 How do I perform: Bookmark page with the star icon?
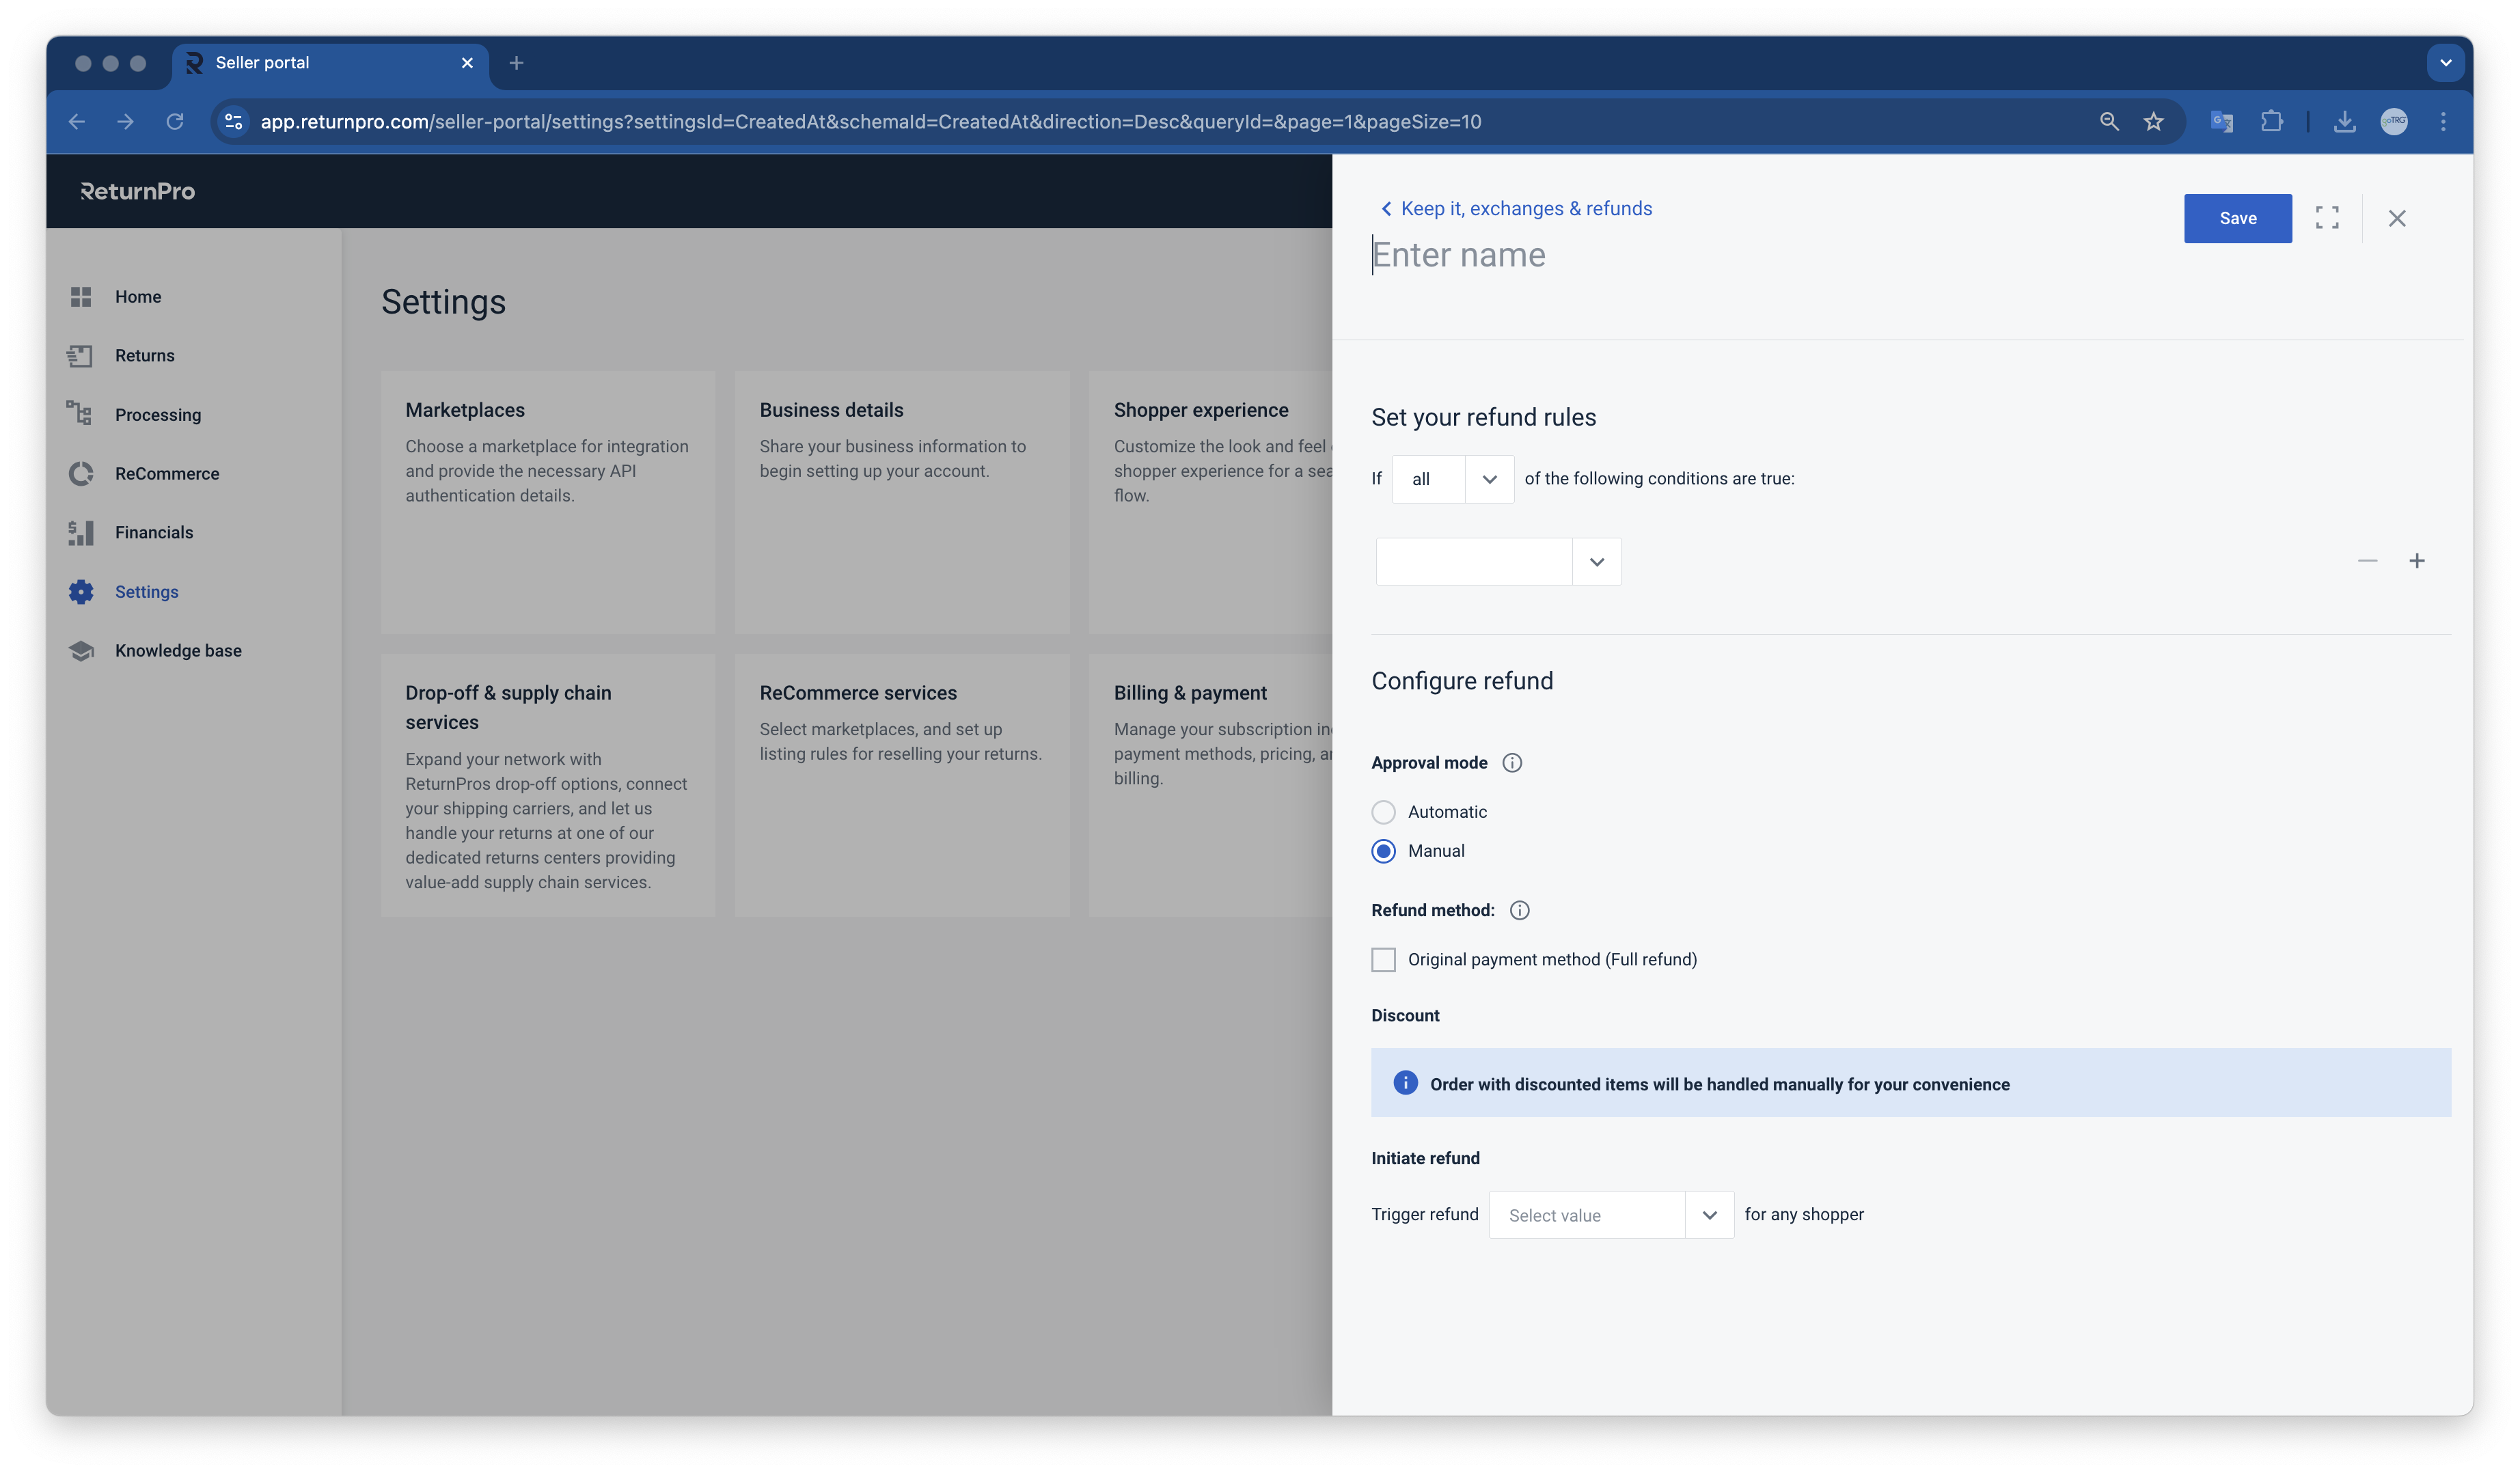[2153, 122]
